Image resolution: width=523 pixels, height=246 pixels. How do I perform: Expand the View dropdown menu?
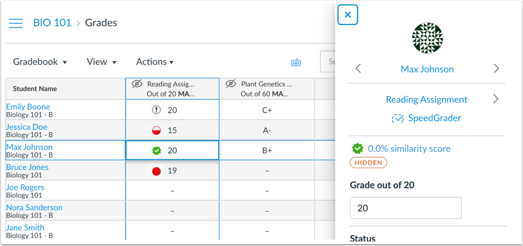click(101, 62)
